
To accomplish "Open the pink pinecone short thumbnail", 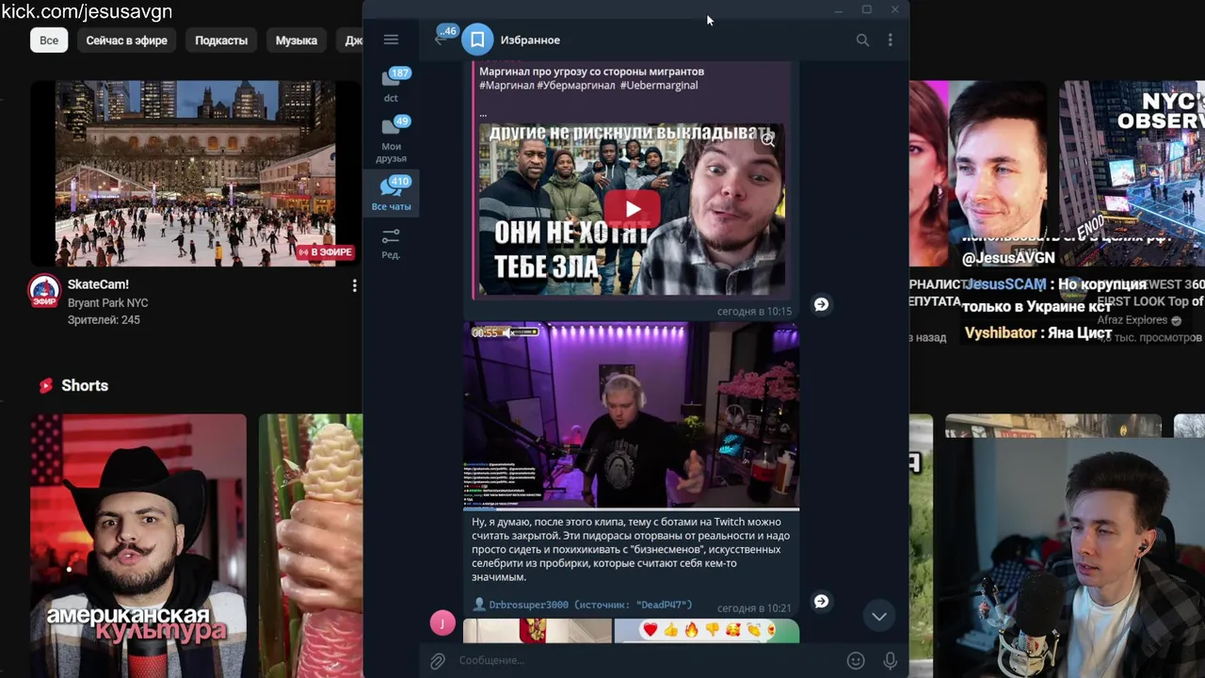I will click(x=311, y=544).
